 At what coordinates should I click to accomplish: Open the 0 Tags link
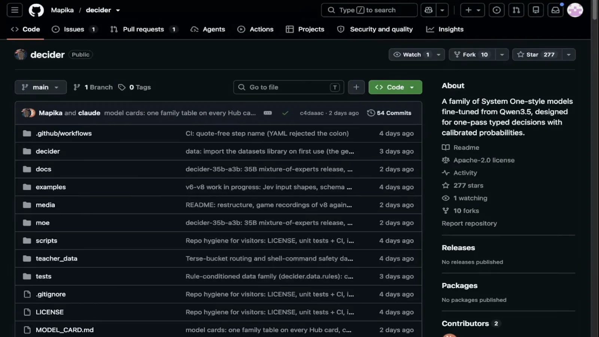[134, 87]
